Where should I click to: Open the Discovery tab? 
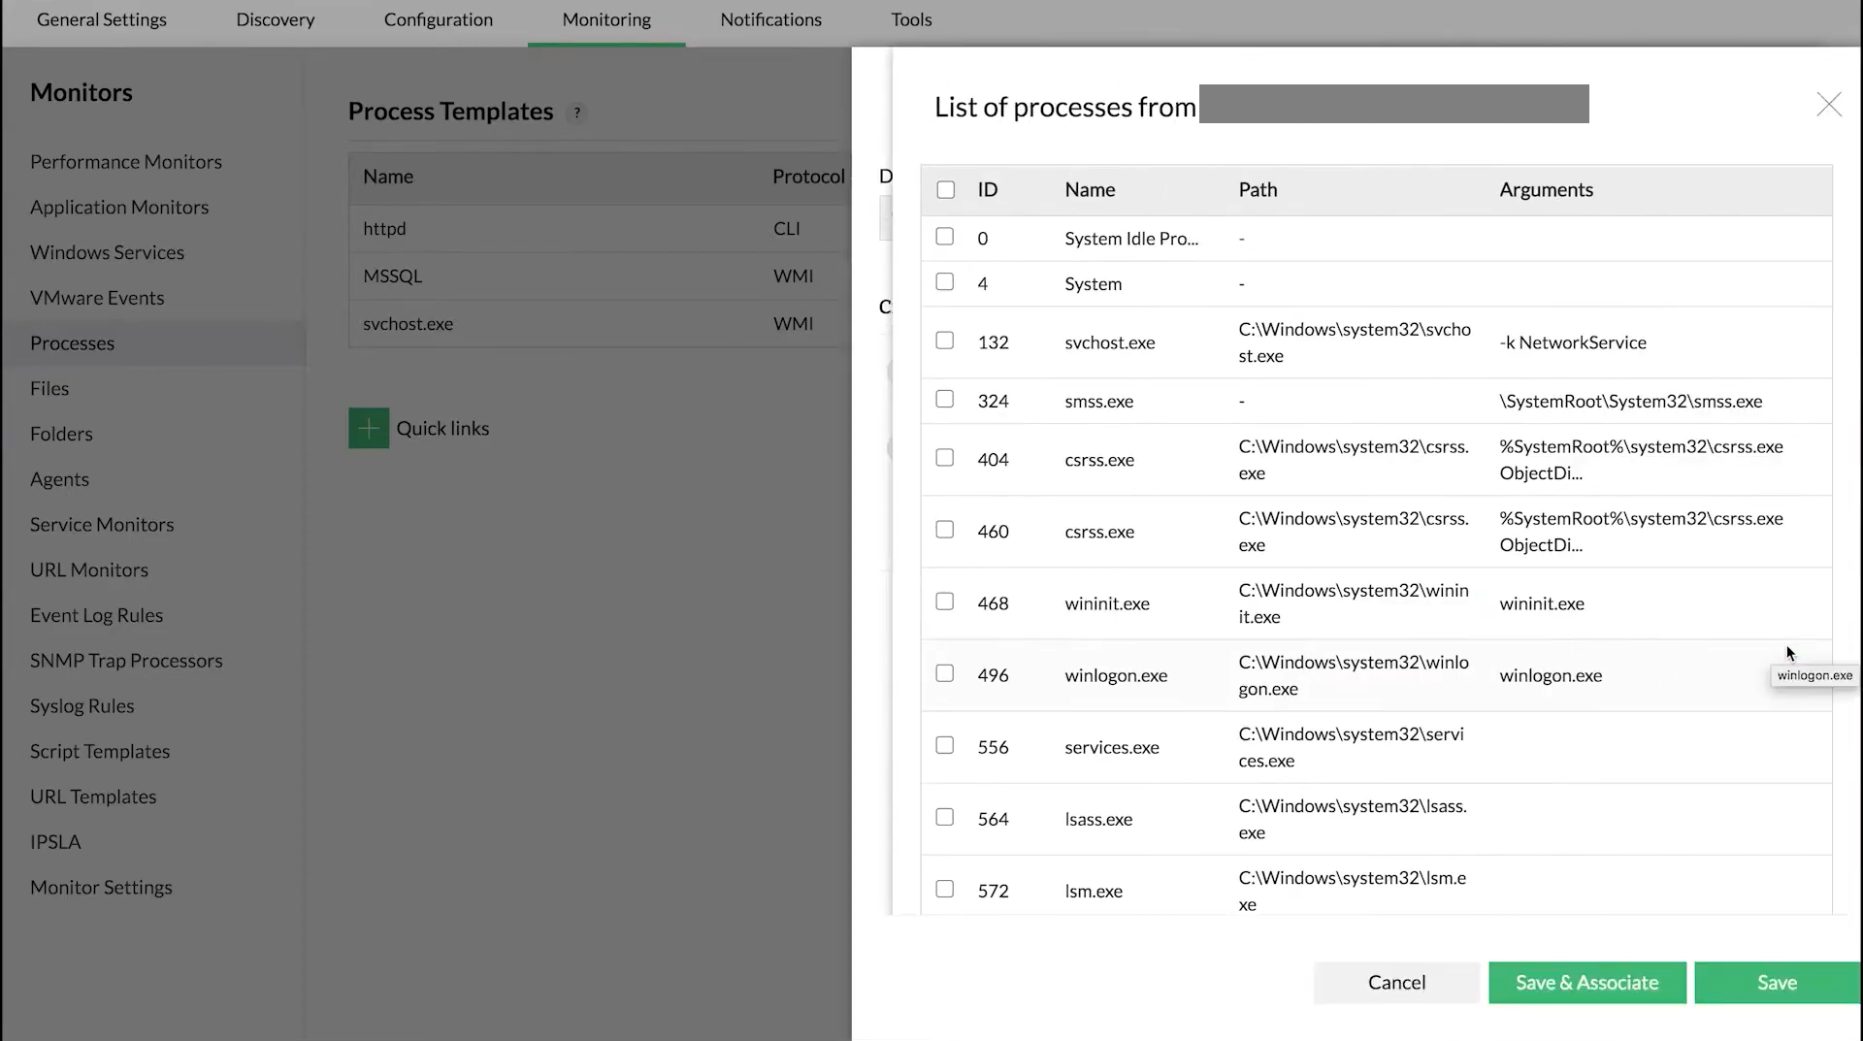pyautogui.click(x=276, y=19)
